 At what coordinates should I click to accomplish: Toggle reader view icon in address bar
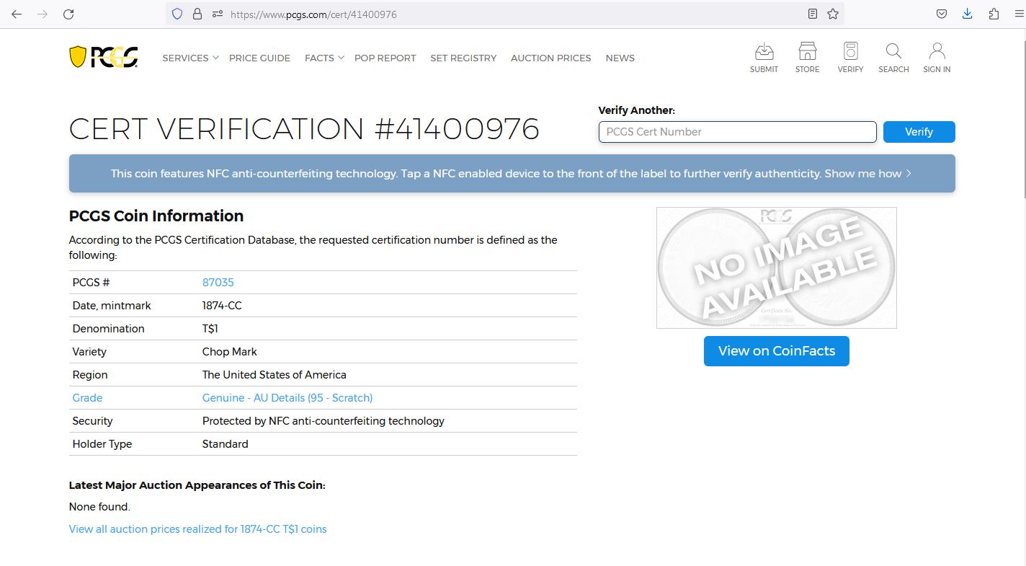(x=813, y=14)
